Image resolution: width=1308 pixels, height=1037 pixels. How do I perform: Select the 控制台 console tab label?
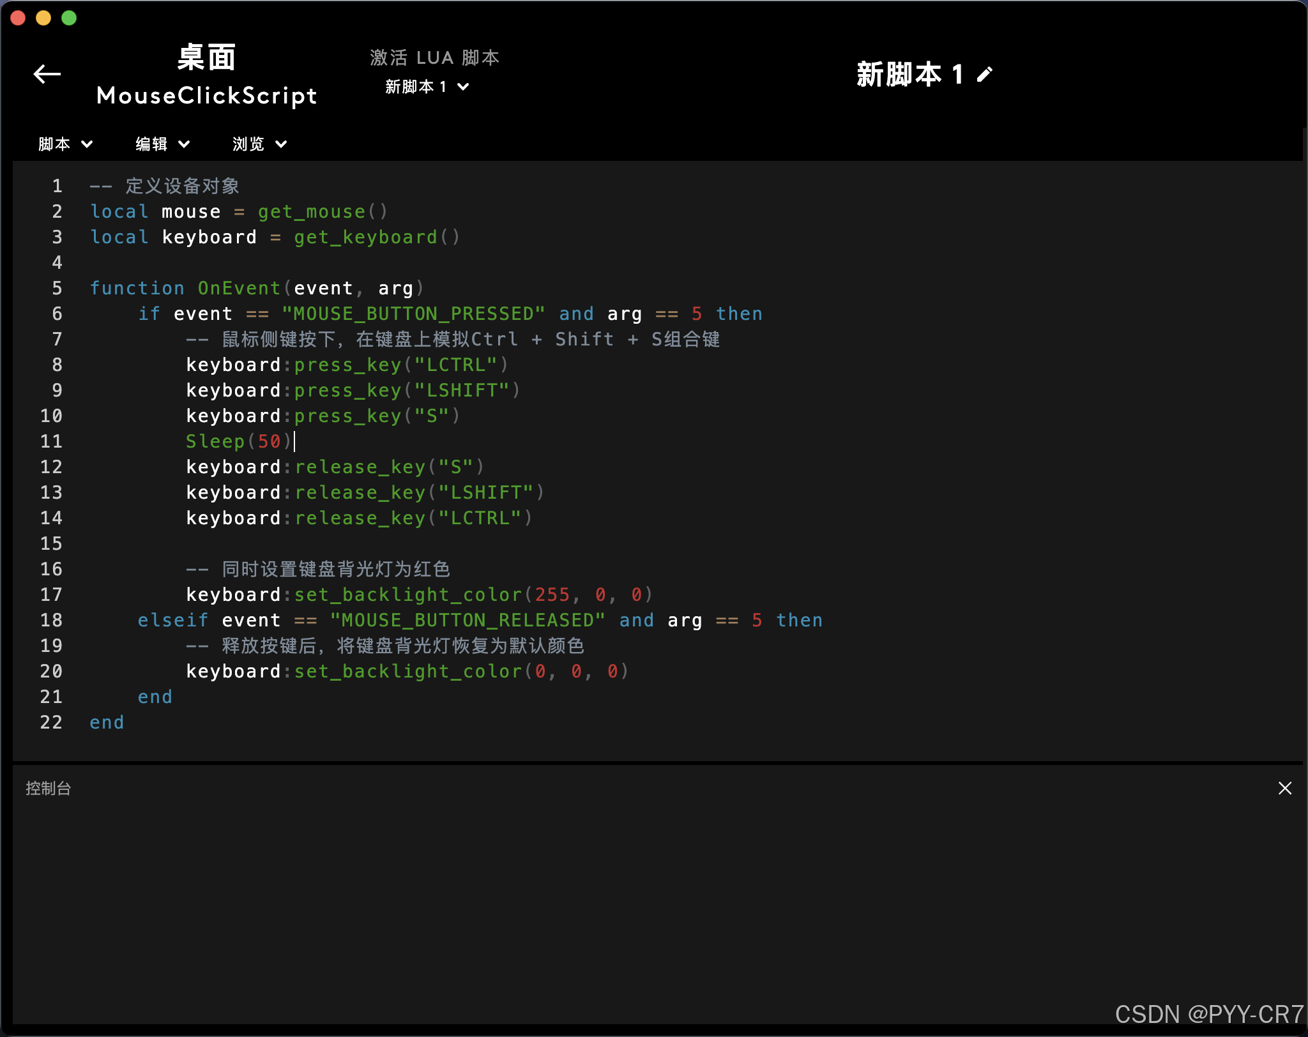point(48,788)
